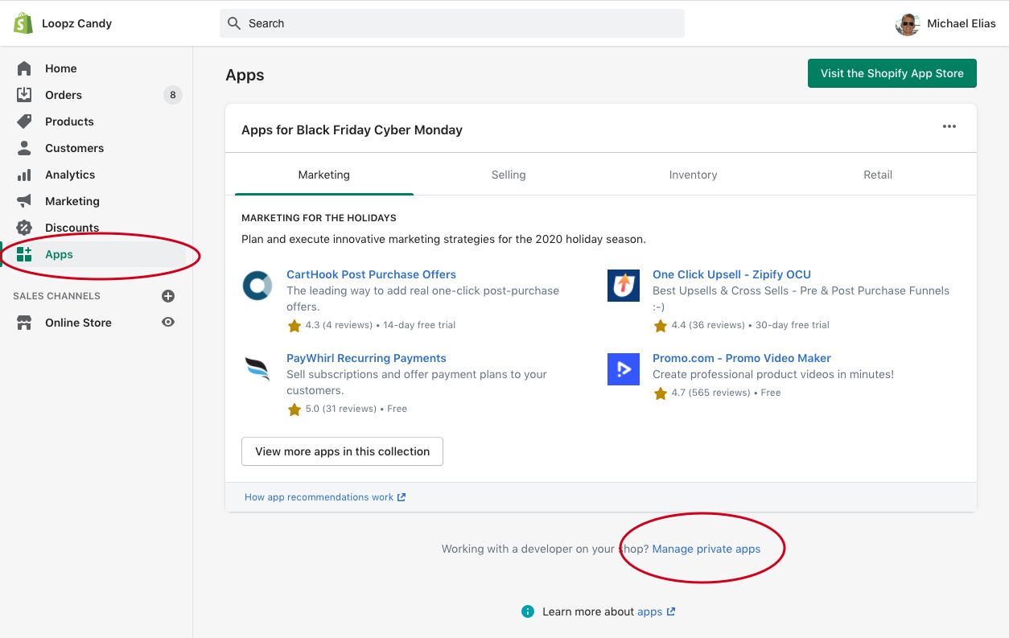Click the Customers person icon
This screenshot has height=638, width=1009.
[x=24, y=148]
